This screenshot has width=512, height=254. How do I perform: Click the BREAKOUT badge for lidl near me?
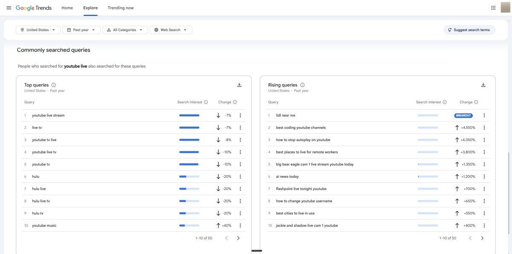coord(463,115)
